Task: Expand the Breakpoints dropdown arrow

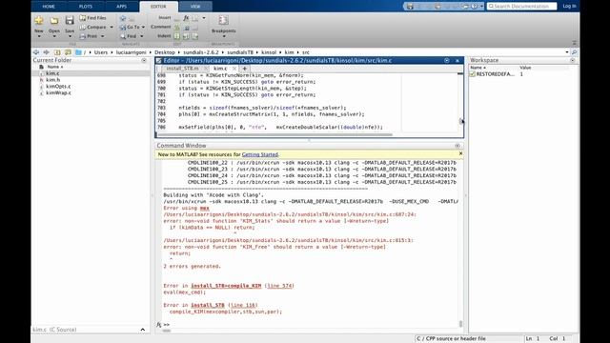Action: pos(223,36)
